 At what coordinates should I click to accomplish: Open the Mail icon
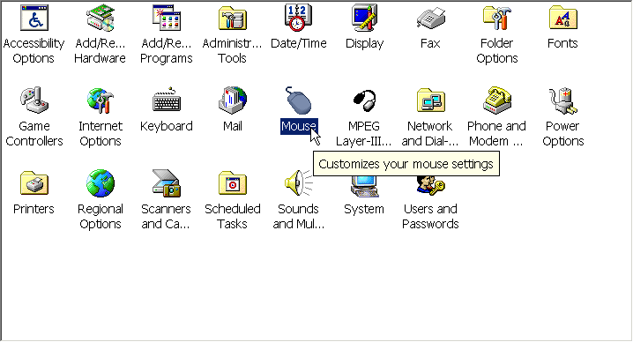[x=233, y=100]
